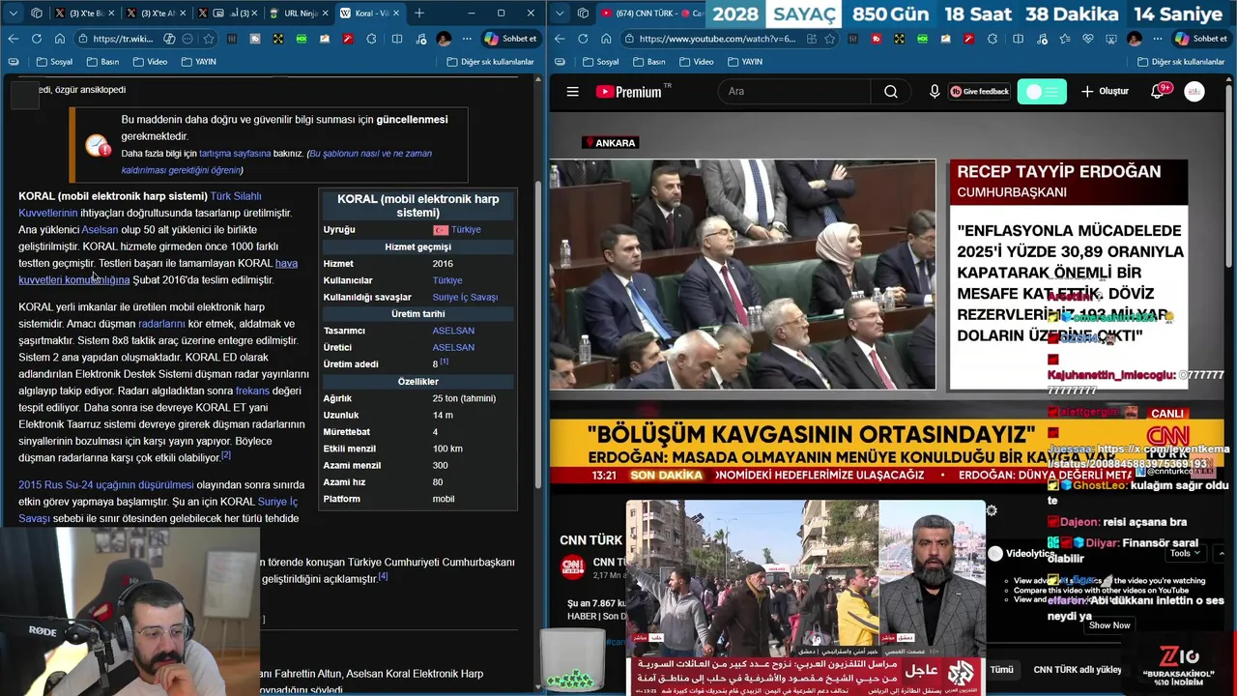
Task: Open a new tab in Wikipedia browser window
Action: pos(419,14)
